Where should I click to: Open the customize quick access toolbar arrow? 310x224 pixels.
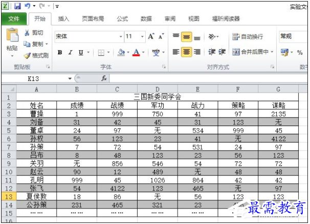pos(57,6)
